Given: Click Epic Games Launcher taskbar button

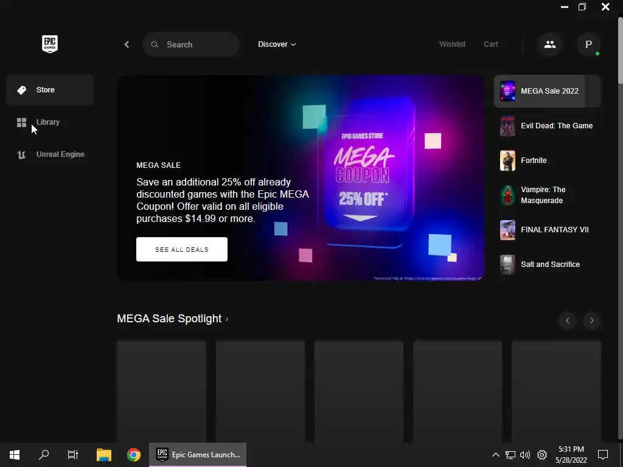Looking at the screenshot, I should tap(198, 455).
